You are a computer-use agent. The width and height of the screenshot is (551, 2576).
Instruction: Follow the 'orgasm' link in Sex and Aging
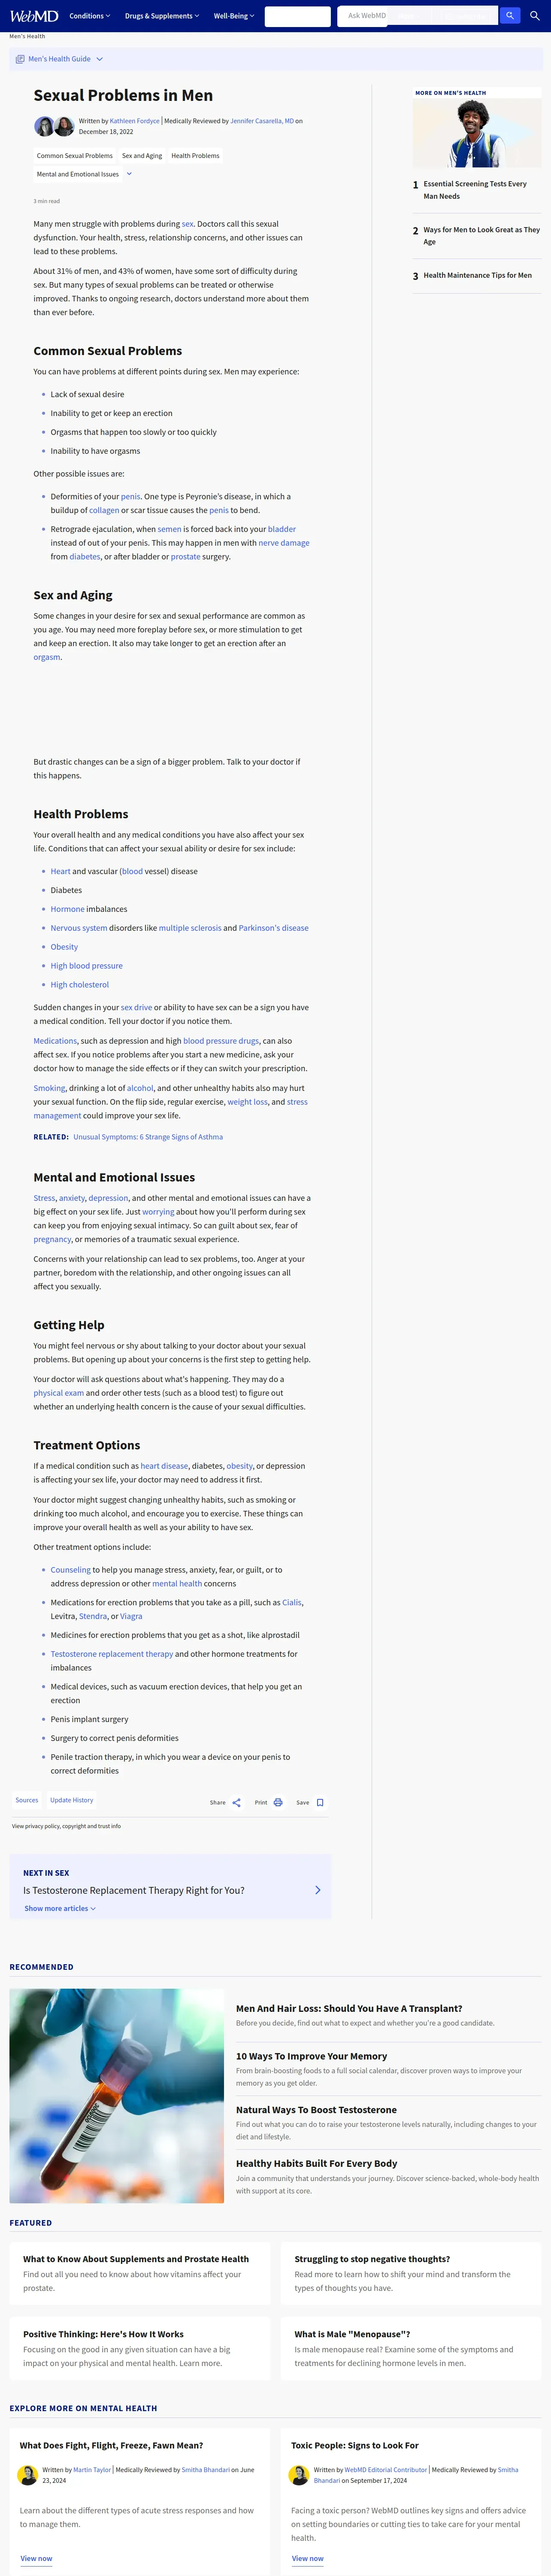point(47,657)
